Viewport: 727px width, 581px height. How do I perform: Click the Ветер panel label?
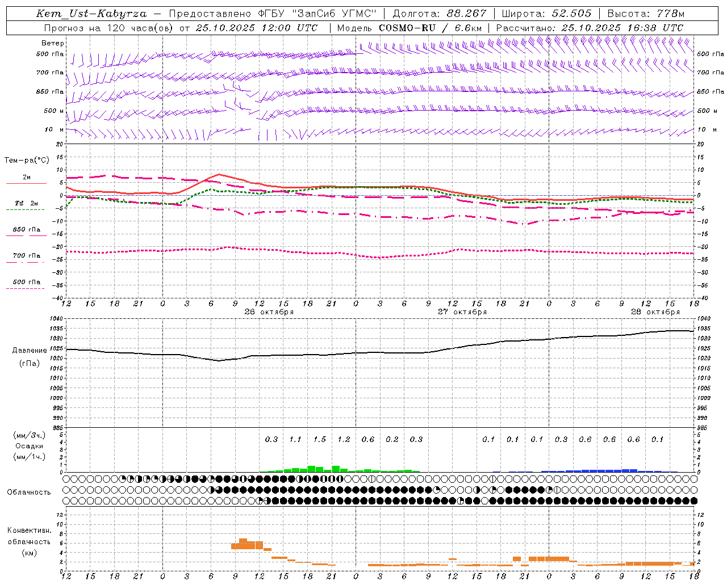(53, 43)
